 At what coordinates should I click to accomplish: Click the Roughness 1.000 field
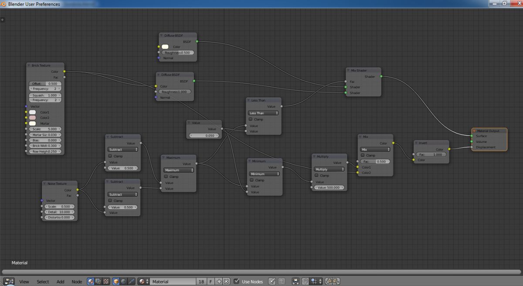(x=175, y=92)
